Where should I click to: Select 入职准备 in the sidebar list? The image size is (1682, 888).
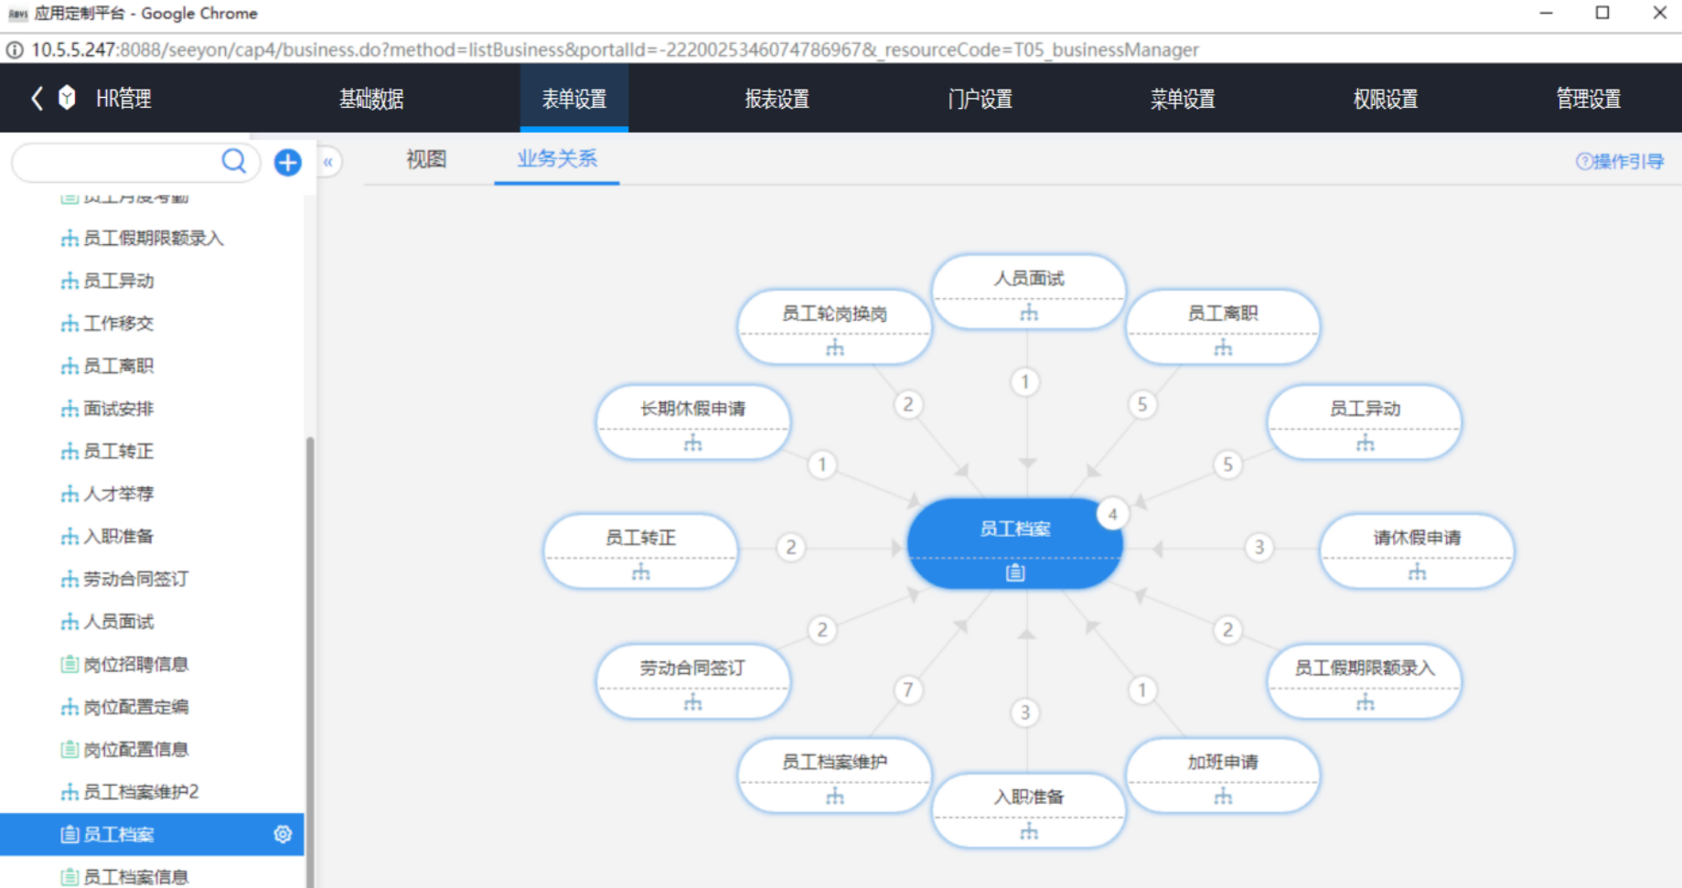pos(119,536)
